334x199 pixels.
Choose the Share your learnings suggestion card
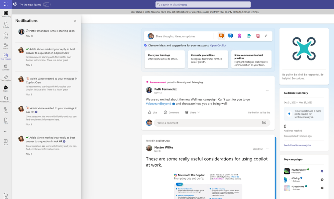point(164,59)
